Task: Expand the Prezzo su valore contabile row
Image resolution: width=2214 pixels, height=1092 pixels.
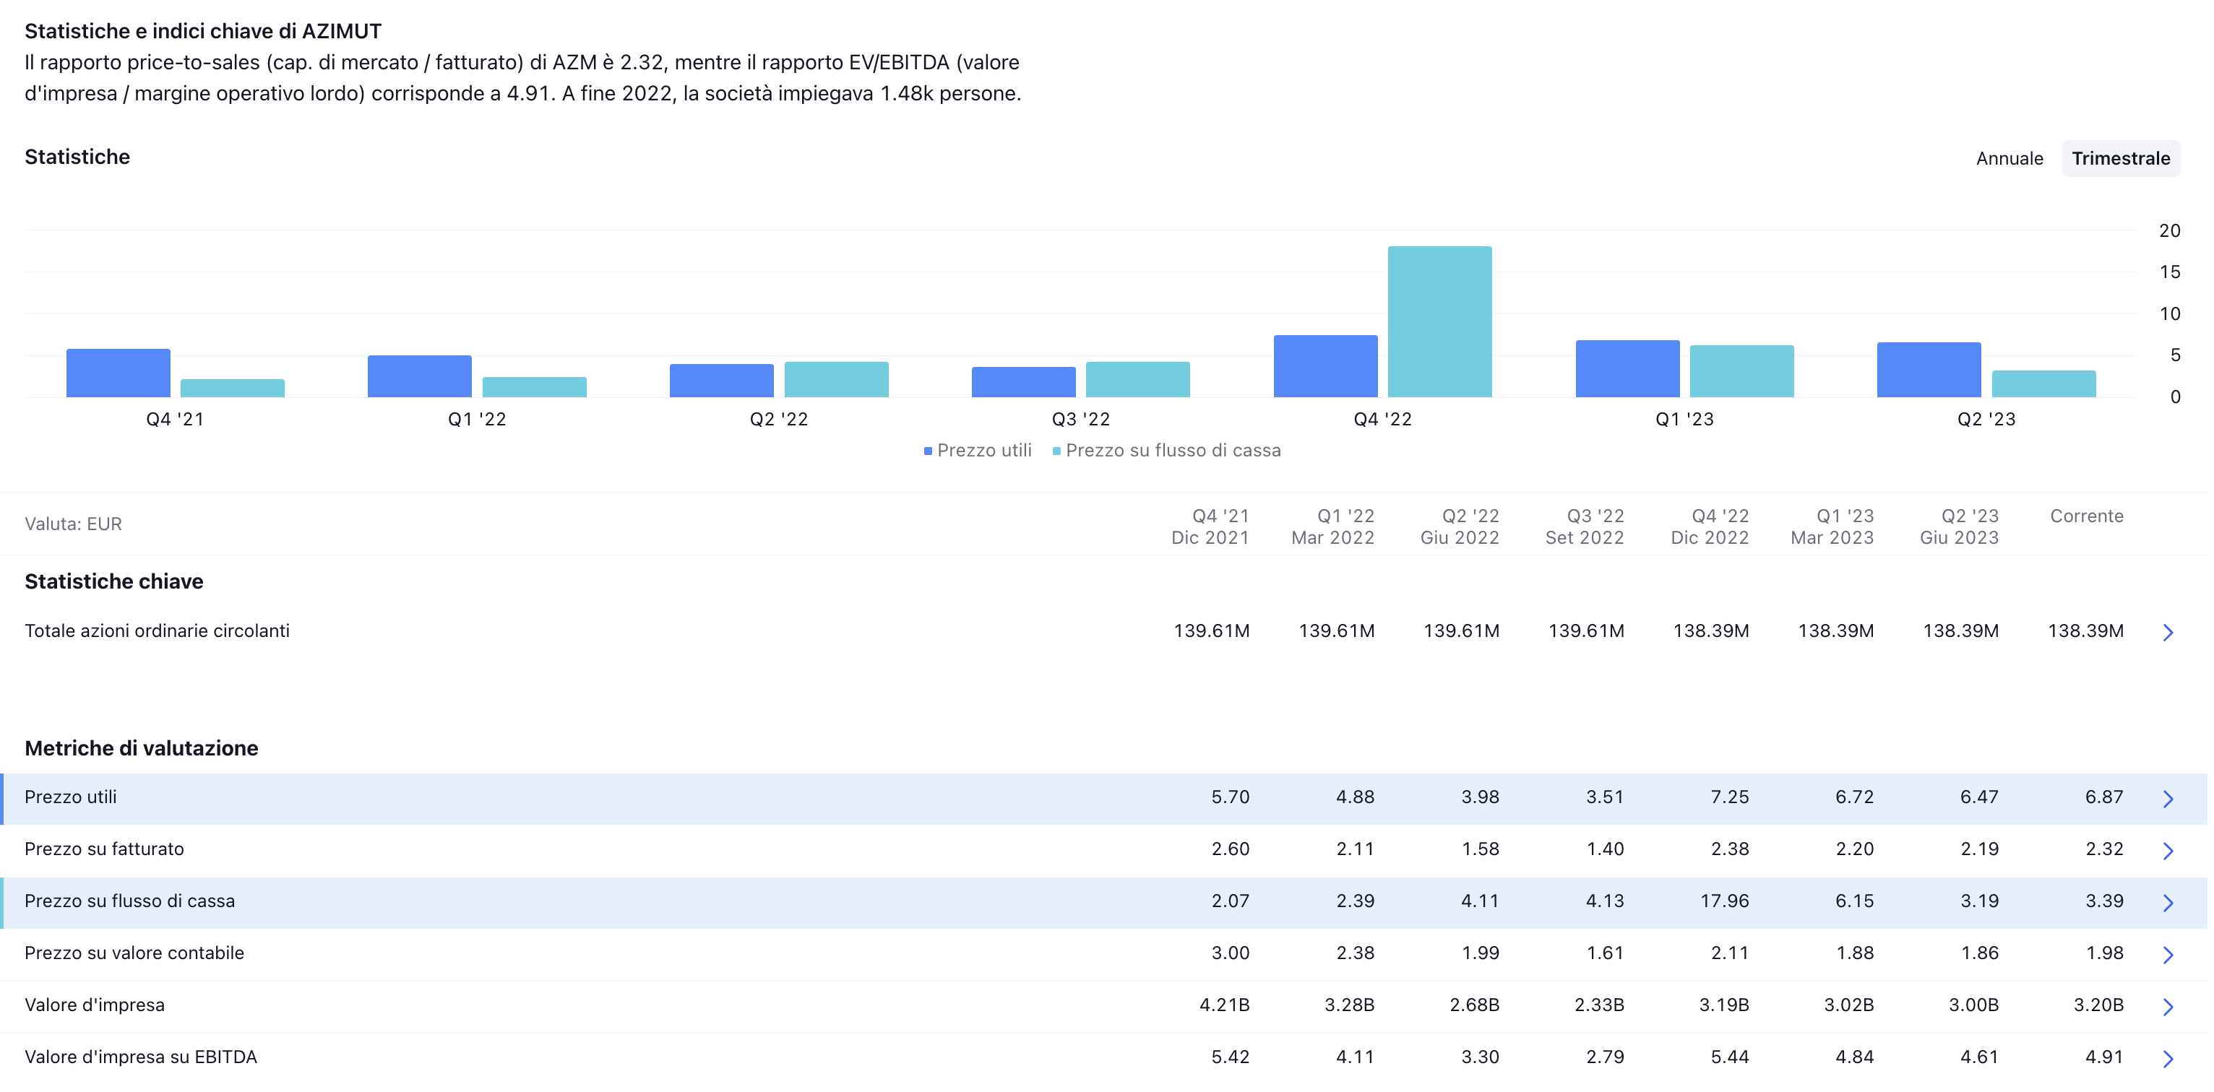Action: (2169, 953)
